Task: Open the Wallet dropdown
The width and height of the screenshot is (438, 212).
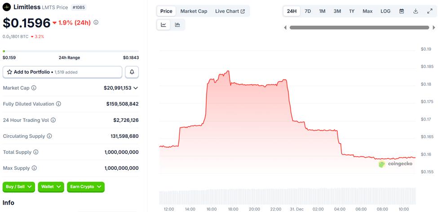Action: pos(51,186)
